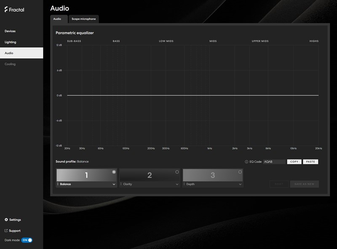Go to Devices in the sidebar
The width and height of the screenshot is (337, 249).
point(10,31)
